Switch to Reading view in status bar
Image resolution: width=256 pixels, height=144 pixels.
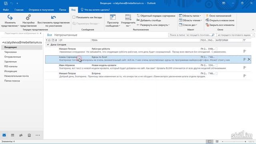tap(217, 141)
